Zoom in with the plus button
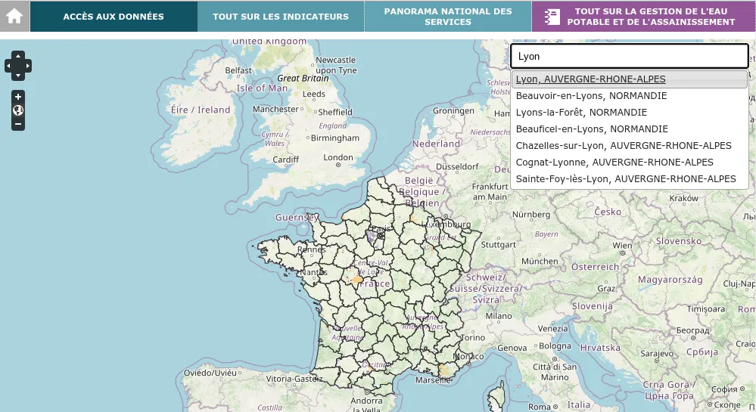 pos(18,97)
